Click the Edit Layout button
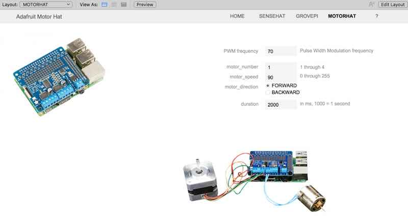The height and width of the screenshot is (223, 408). (393, 5)
